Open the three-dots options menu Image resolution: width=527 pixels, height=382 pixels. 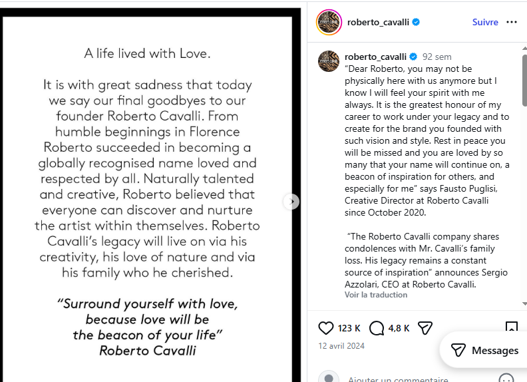click(512, 22)
